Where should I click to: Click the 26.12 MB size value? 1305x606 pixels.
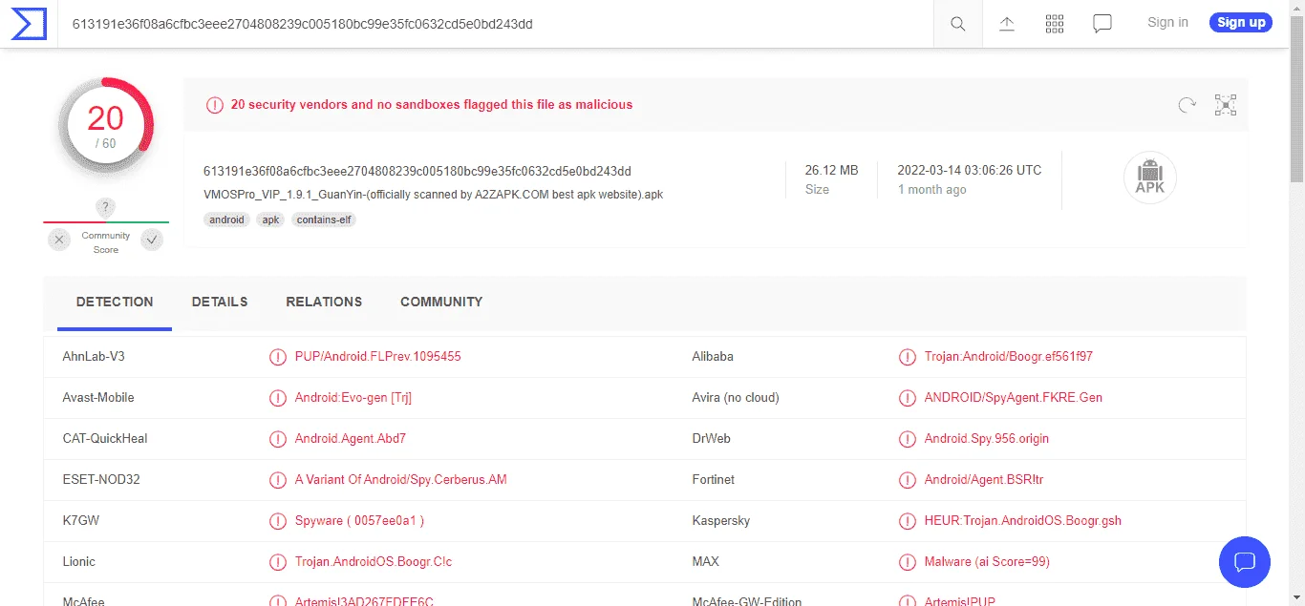[x=831, y=170]
